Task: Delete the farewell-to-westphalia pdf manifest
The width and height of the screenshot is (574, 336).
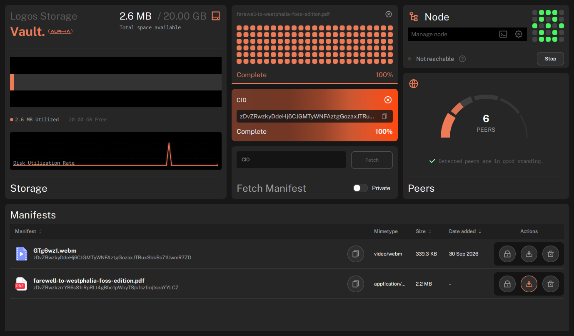Action: click(551, 284)
